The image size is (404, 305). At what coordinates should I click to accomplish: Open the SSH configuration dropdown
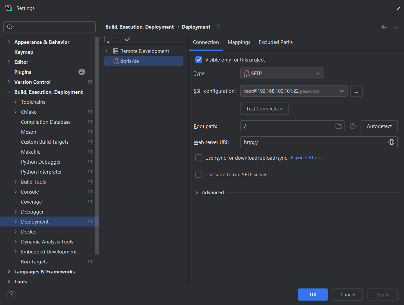[x=294, y=91]
